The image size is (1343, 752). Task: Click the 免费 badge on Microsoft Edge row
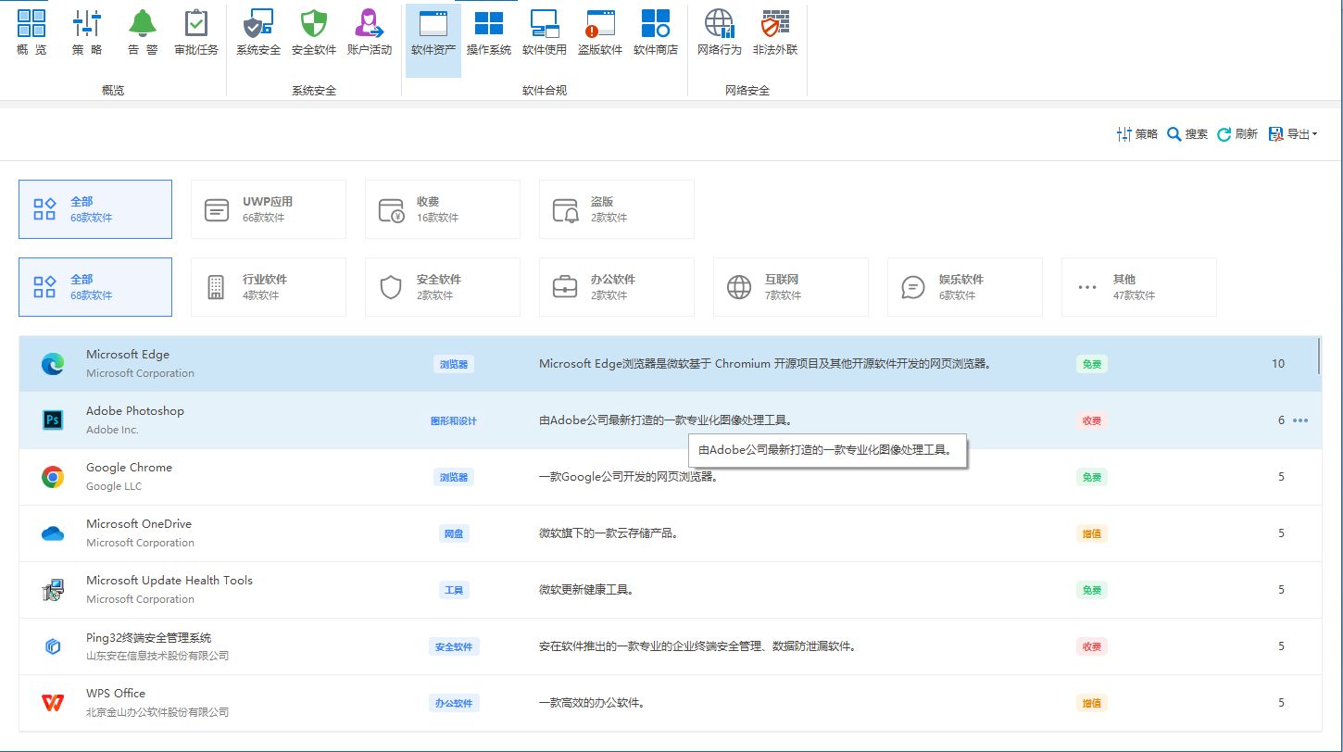pos(1092,364)
